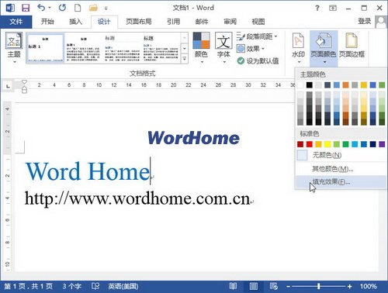The height and width of the screenshot is (293, 388).
Task: Open 其他颜色(M)... more colors
Action: [341, 169]
